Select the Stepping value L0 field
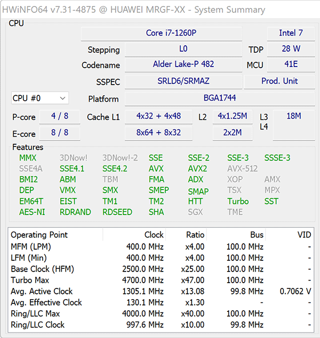The width and height of the screenshot is (320, 338). 183,49
